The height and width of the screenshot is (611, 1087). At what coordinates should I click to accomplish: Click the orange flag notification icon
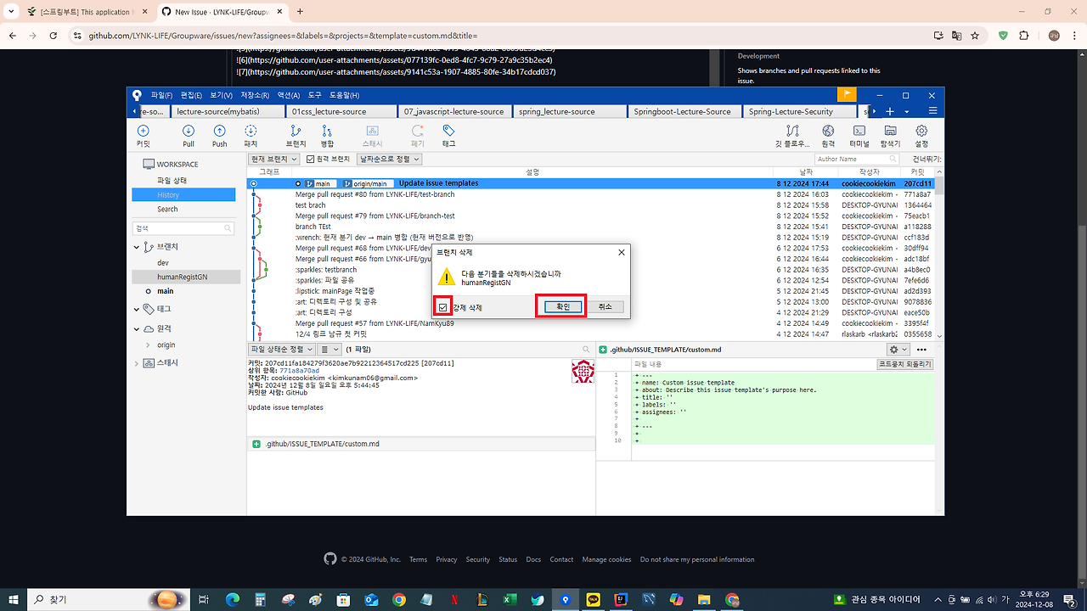click(847, 94)
